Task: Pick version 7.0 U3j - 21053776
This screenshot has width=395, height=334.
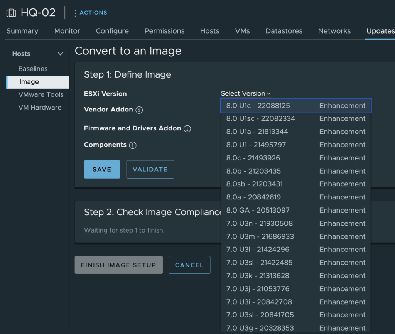Action: click(296, 289)
